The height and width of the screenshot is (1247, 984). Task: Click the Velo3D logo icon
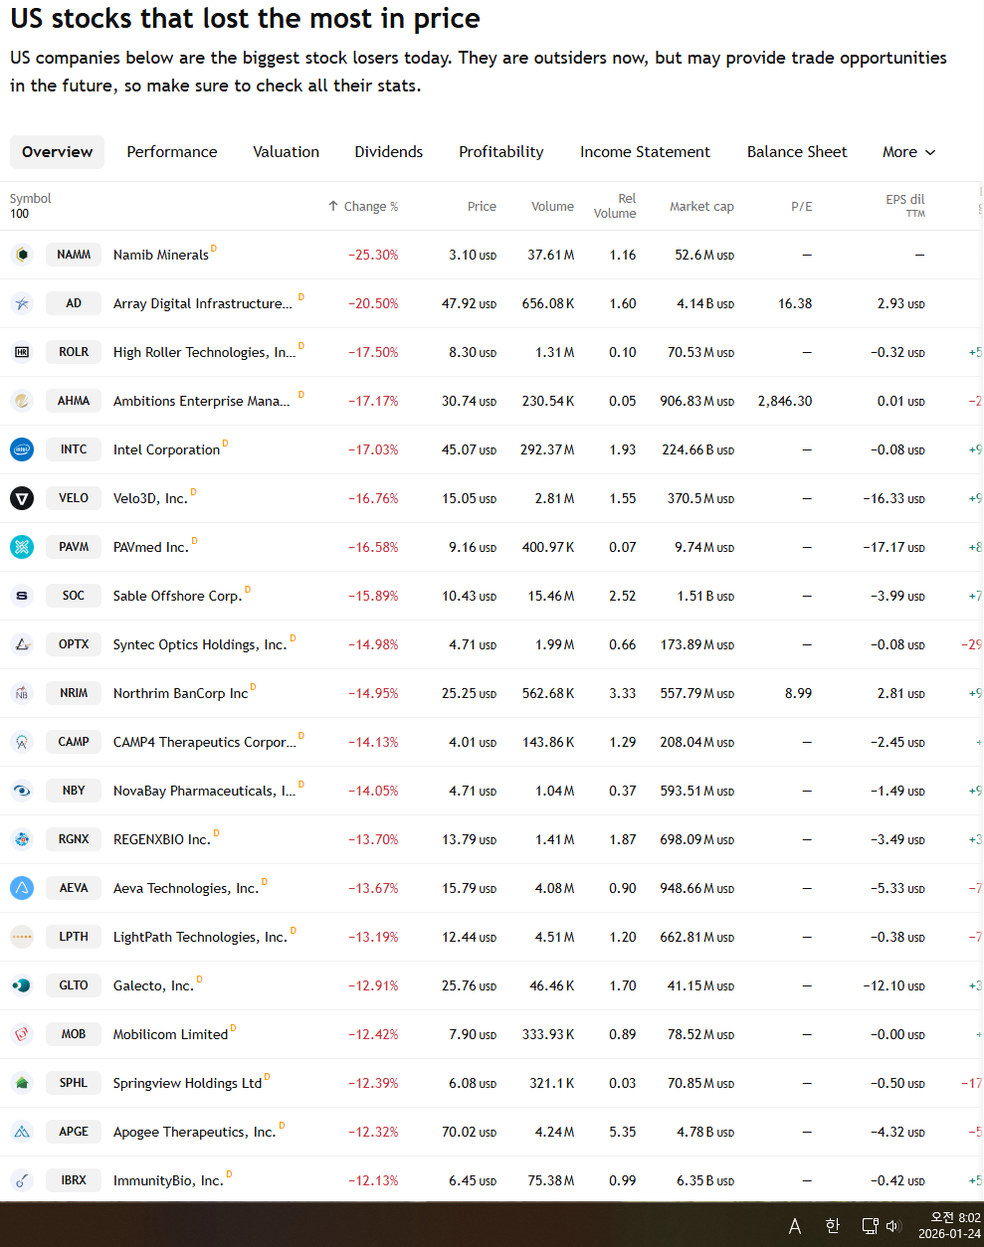22,498
